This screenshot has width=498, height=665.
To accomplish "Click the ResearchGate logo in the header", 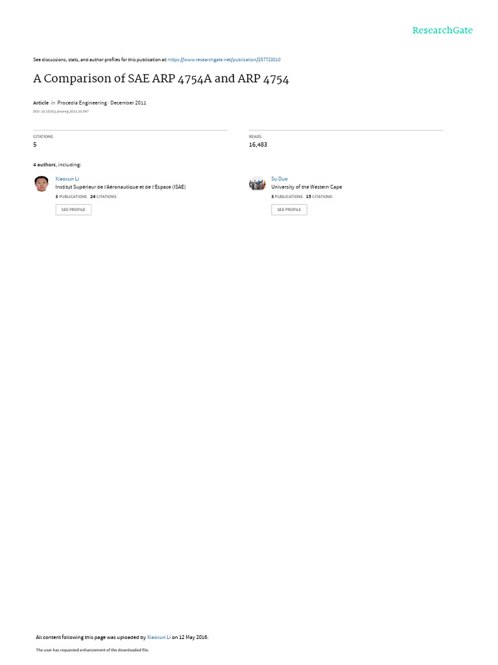I will point(442,31).
